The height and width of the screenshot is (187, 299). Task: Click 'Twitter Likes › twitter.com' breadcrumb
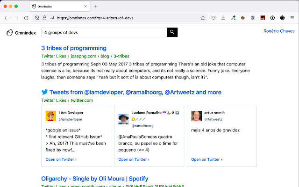tap(67, 101)
